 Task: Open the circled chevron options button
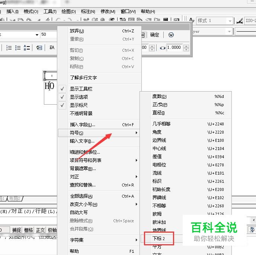click(171, 35)
